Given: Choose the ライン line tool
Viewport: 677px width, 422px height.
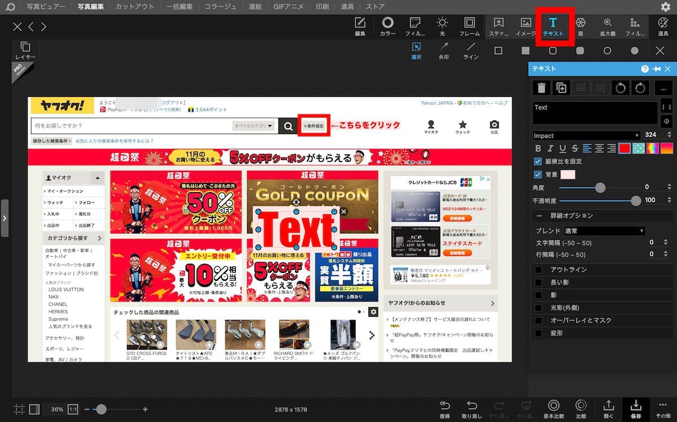Looking at the screenshot, I should coord(471,51).
